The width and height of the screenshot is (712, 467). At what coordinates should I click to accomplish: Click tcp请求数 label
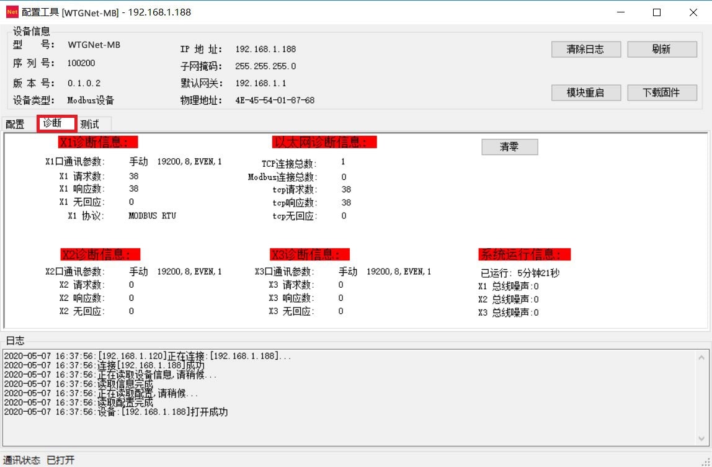295,190
